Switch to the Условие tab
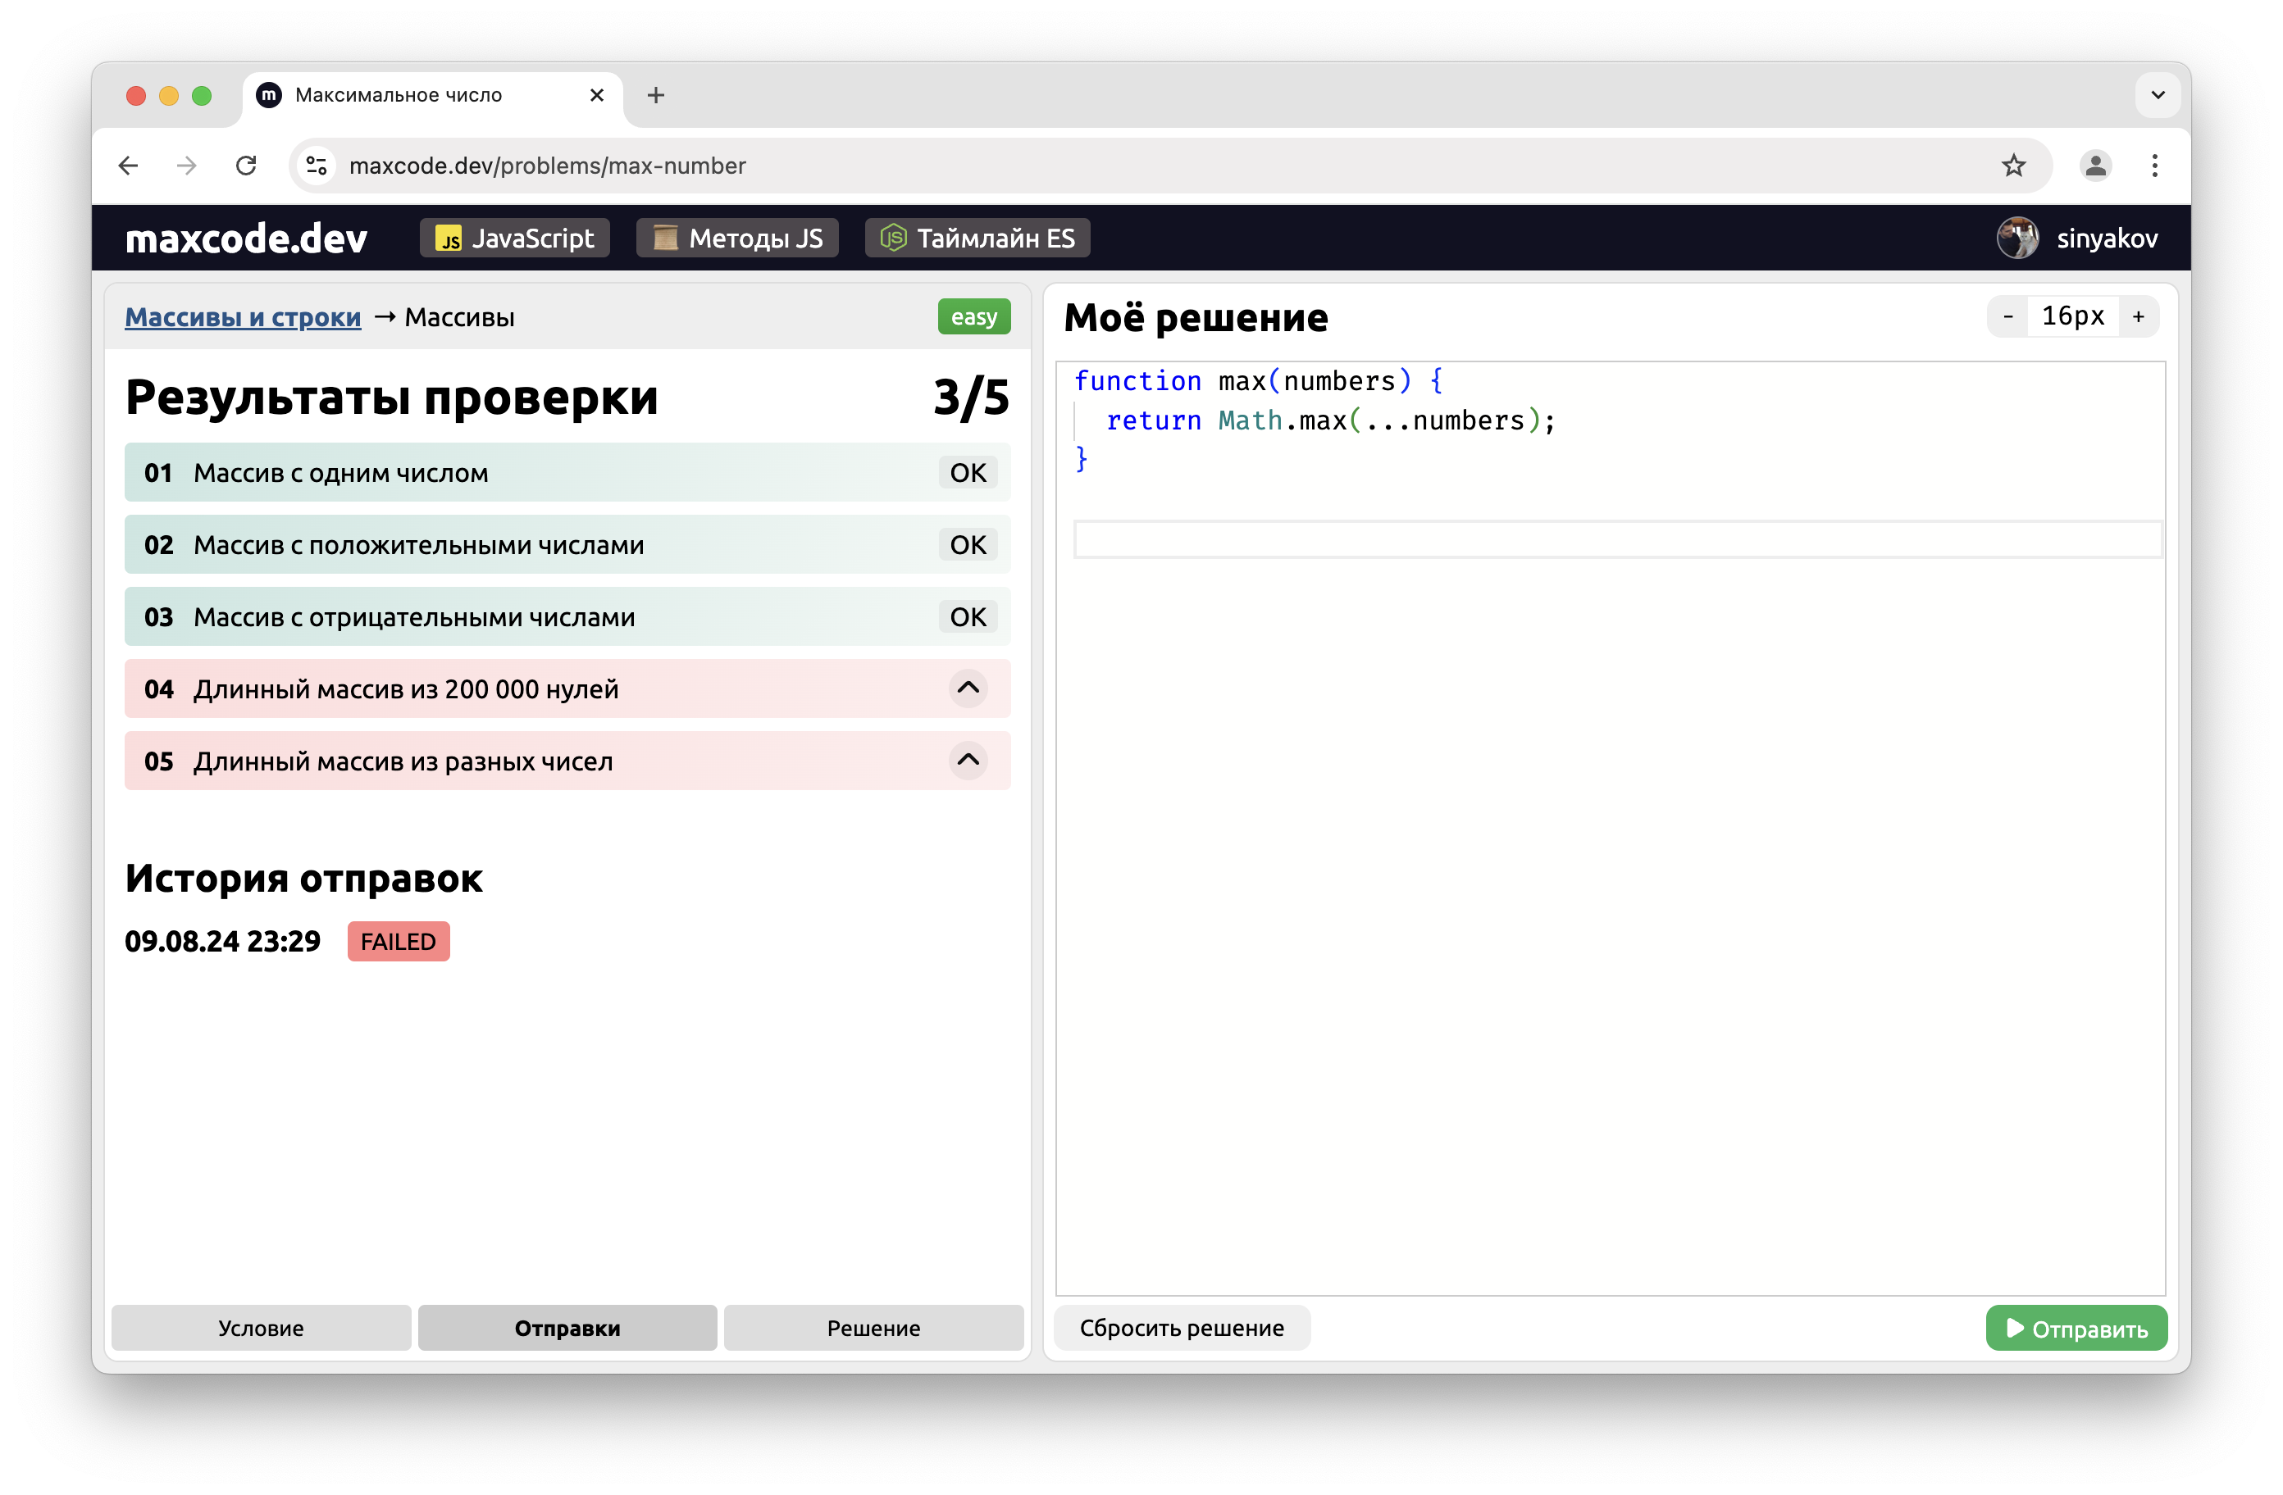 tap(261, 1327)
